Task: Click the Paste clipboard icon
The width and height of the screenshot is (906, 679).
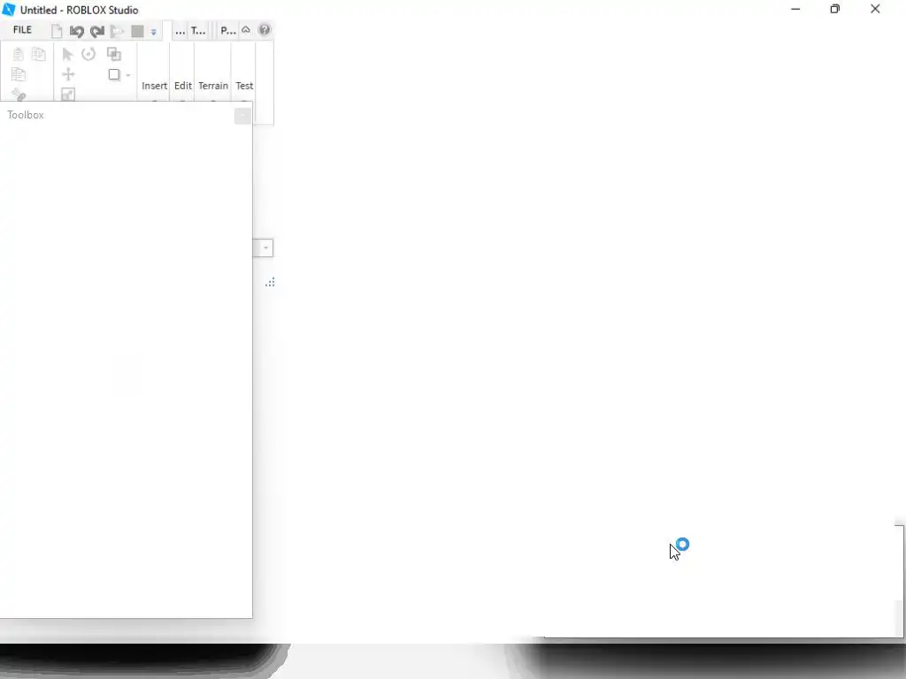Action: pyautogui.click(x=18, y=54)
